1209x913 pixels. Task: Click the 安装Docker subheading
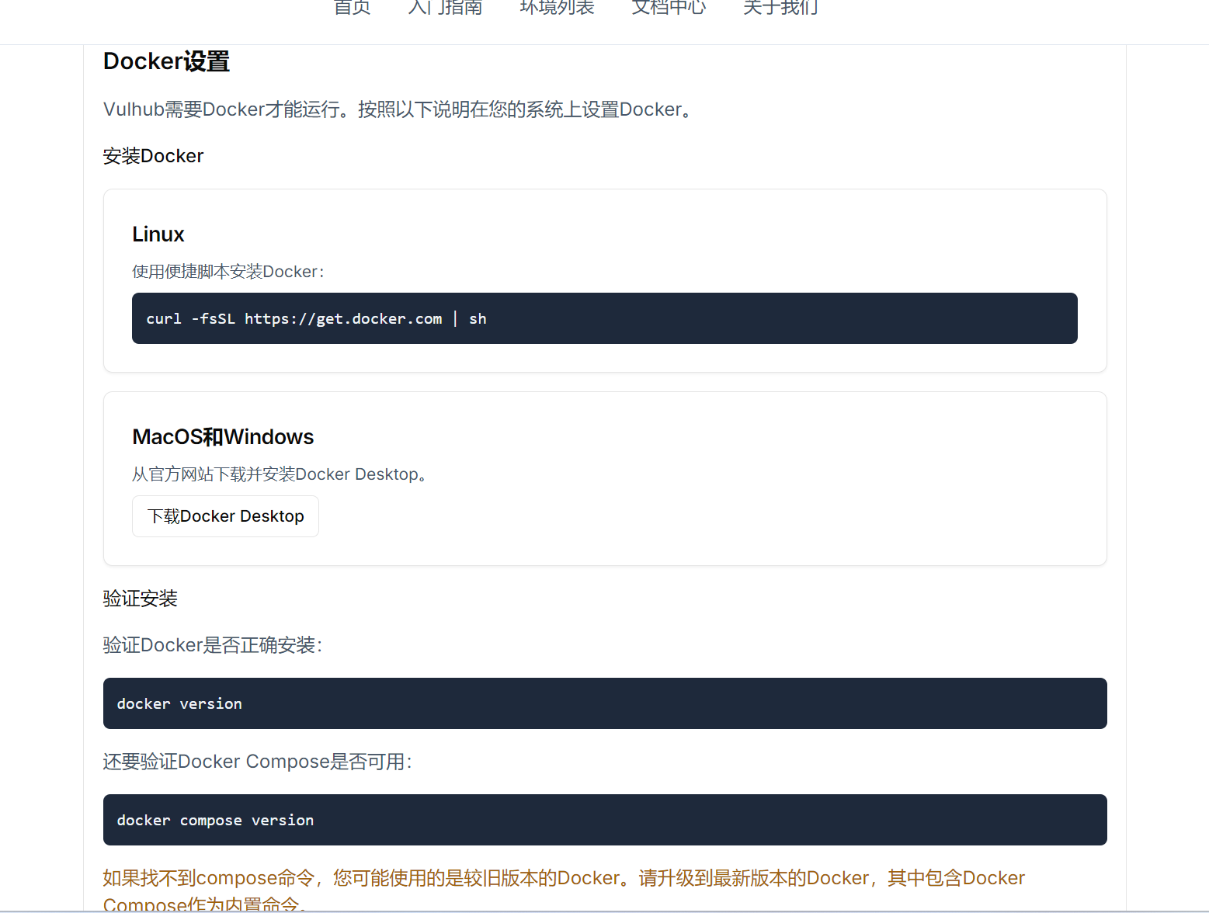153,156
